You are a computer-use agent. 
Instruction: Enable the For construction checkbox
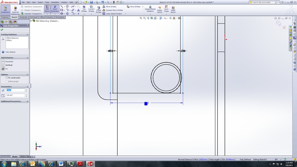[x=6, y=78]
